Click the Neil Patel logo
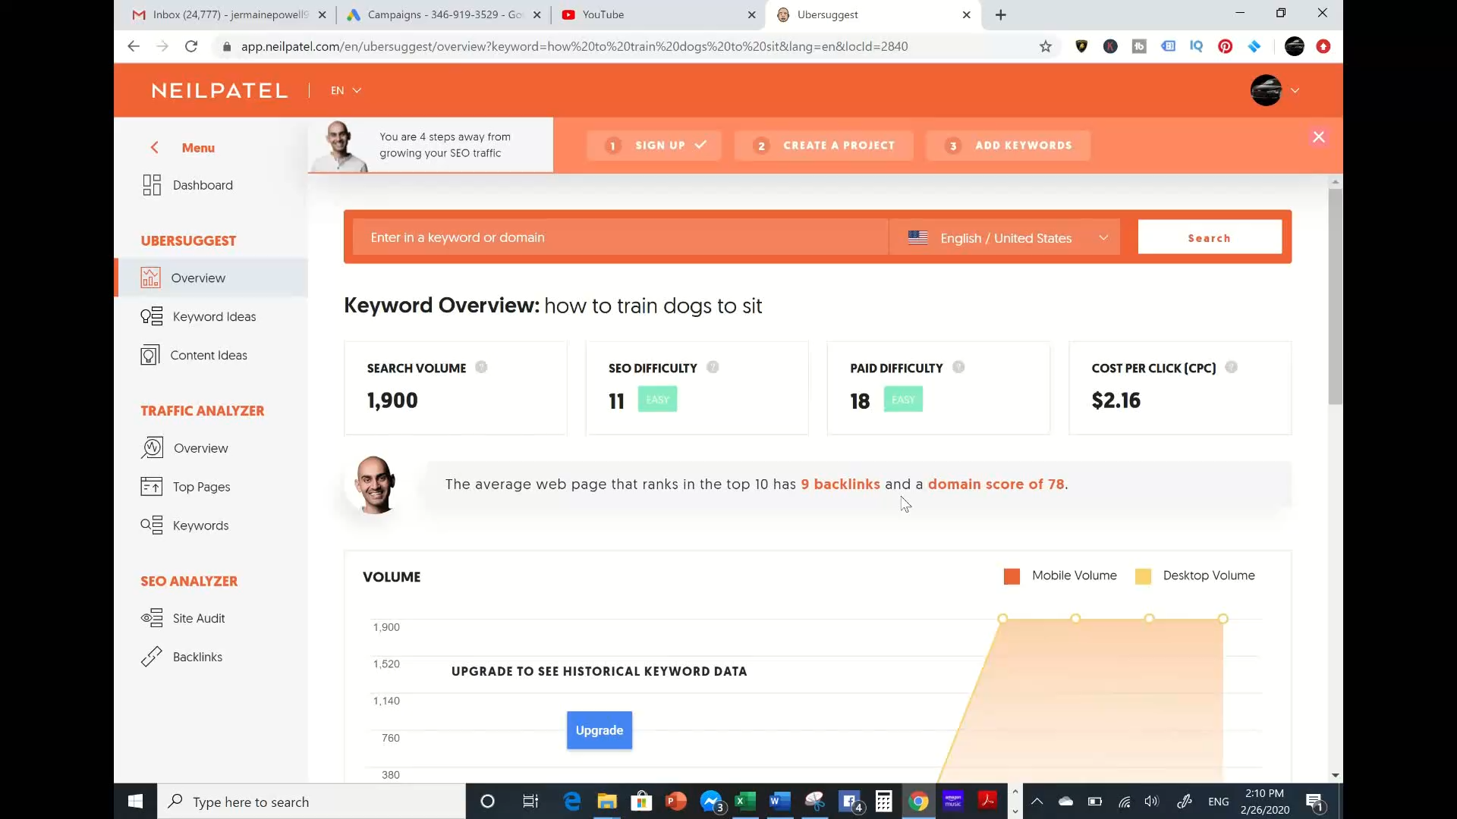Image resolution: width=1457 pixels, height=819 pixels. pyautogui.click(x=219, y=90)
